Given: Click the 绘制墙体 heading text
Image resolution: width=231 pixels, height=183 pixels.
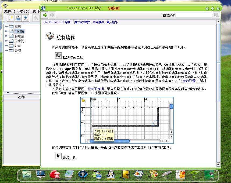Looking at the screenshot, I should pos(66,38).
